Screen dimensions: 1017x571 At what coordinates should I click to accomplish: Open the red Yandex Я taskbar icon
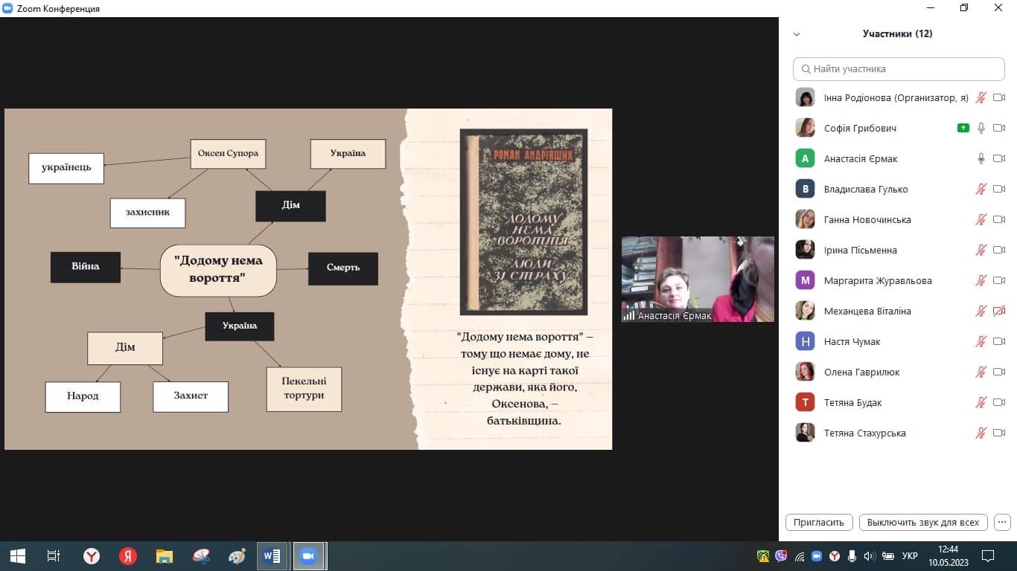coord(128,556)
